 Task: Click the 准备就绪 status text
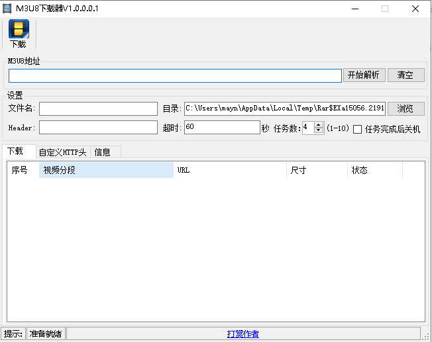pyautogui.click(x=46, y=334)
